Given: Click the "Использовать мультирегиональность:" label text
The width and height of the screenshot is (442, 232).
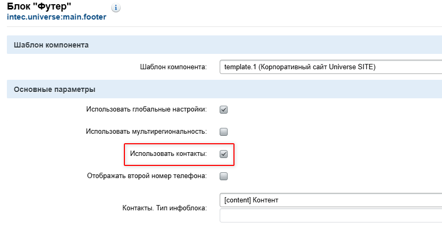Looking at the screenshot, I should pyautogui.click(x=146, y=132).
